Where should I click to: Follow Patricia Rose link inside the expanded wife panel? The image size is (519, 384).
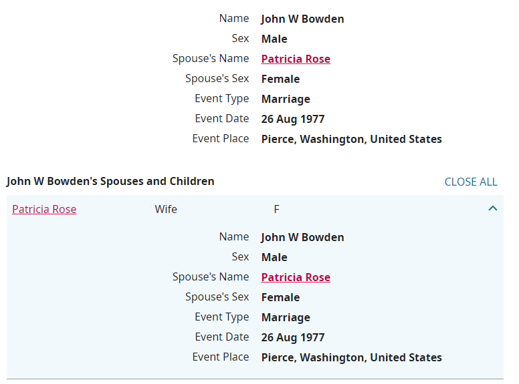point(296,278)
